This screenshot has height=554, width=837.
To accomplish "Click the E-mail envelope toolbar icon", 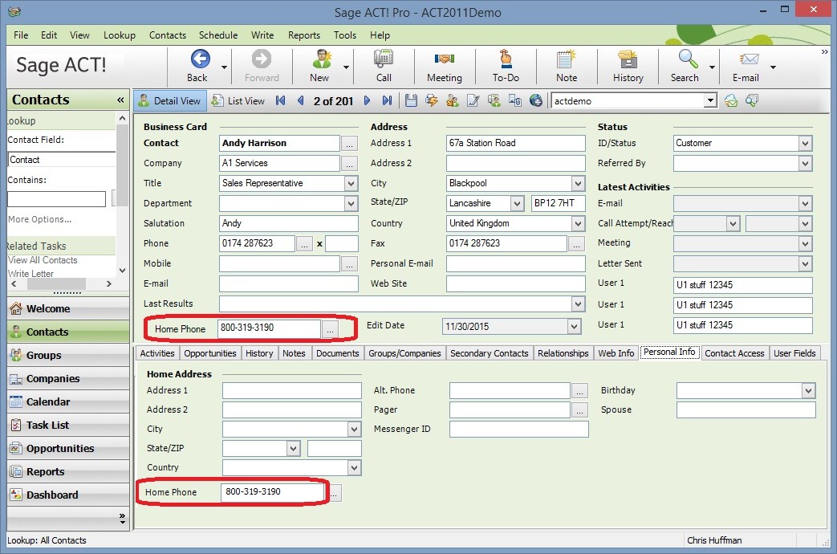I will click(749, 59).
